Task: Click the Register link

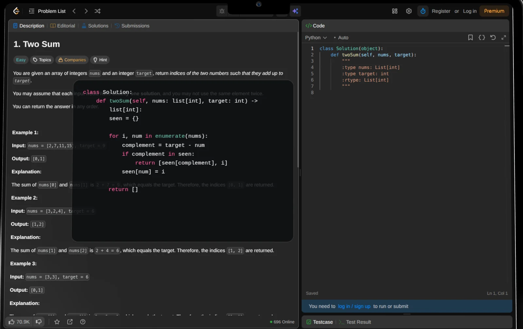Action: [441, 11]
